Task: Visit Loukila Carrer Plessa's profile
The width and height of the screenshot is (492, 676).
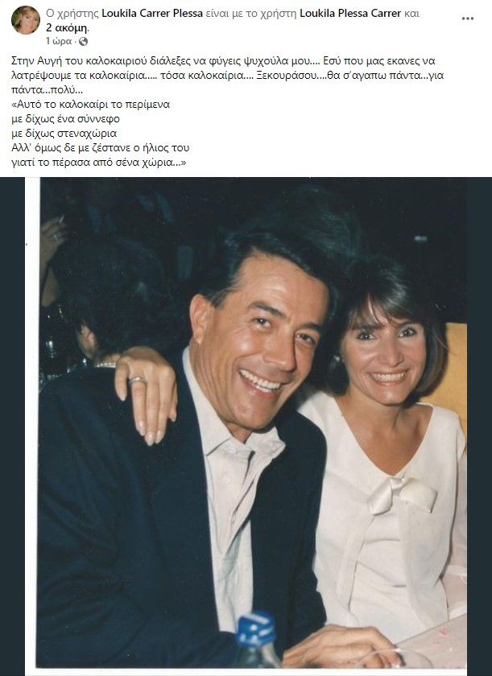Action: point(151,14)
